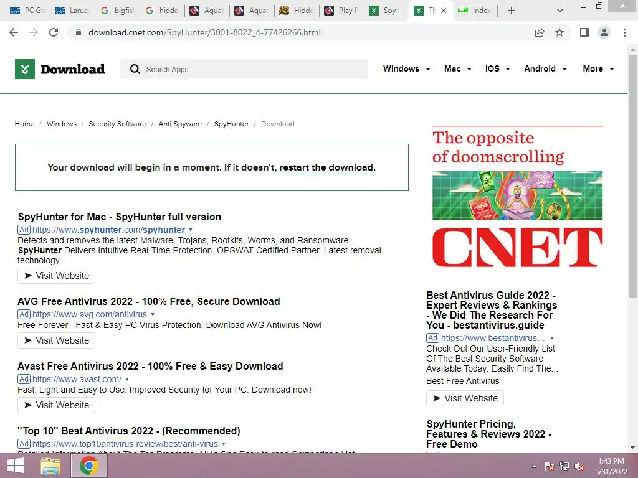Show the tab search chevron list
This screenshot has width=638, height=478.
click(x=560, y=11)
